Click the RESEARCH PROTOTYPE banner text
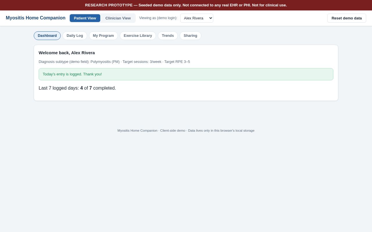The height and width of the screenshot is (232, 372). pyautogui.click(x=186, y=5)
